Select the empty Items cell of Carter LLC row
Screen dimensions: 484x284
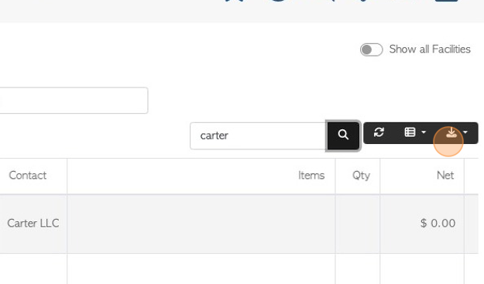click(x=201, y=224)
